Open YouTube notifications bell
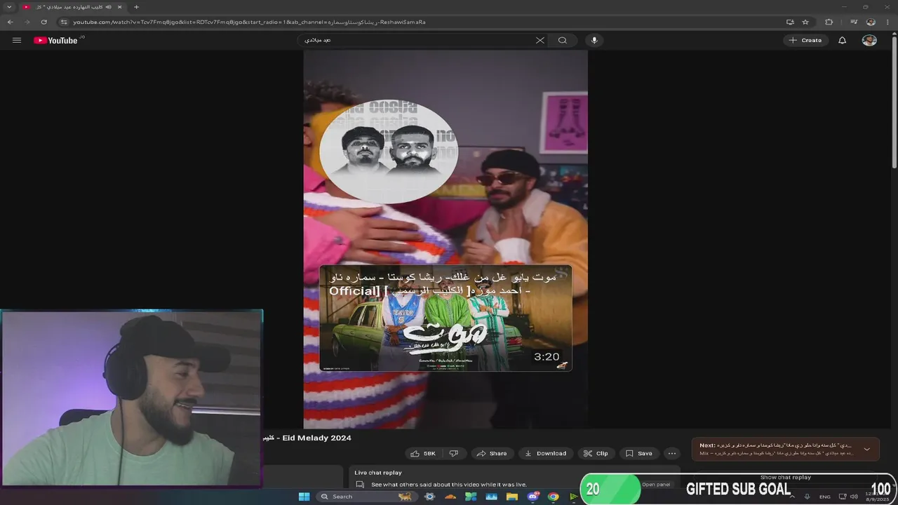This screenshot has width=898, height=505. tap(843, 40)
